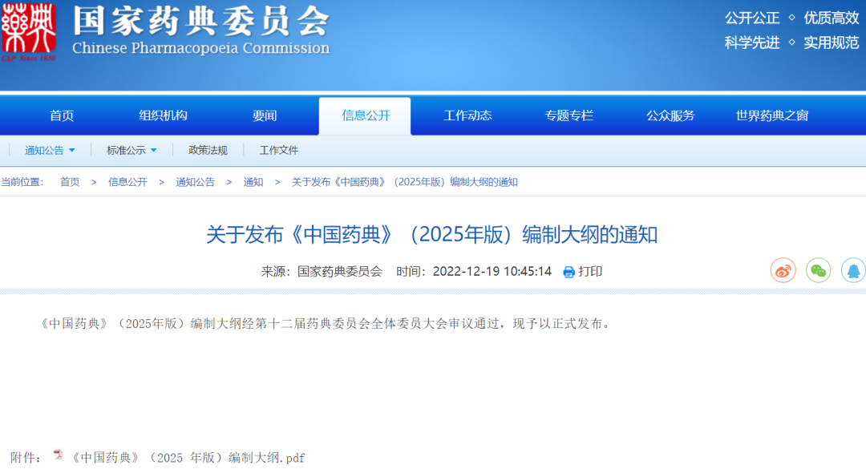Click the 首页 breadcrumb link
This screenshot has width=866, height=469.
(70, 182)
